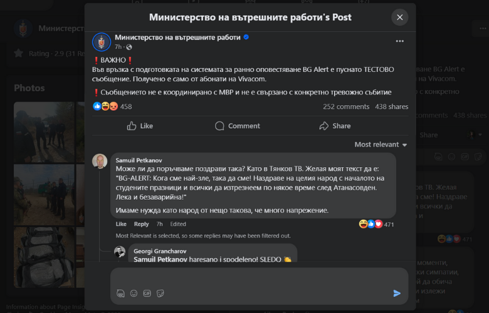Expand the Most relevant sorting dropdown
Viewport: 489px width, 313px height.
381,145
